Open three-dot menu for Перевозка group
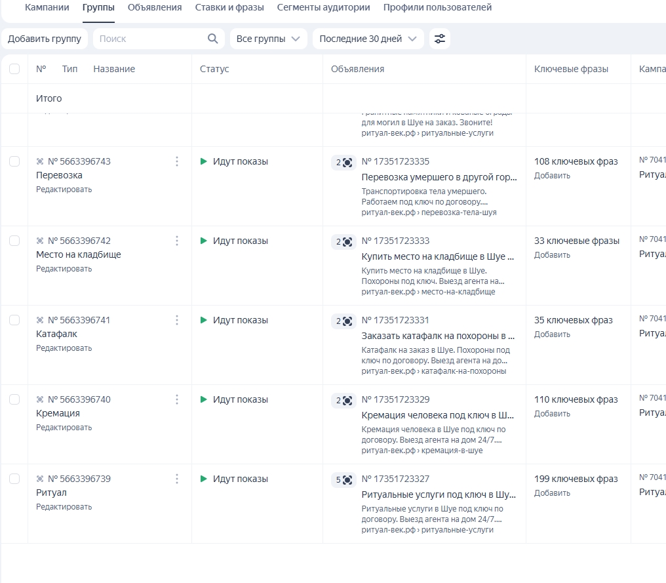 pos(177,161)
